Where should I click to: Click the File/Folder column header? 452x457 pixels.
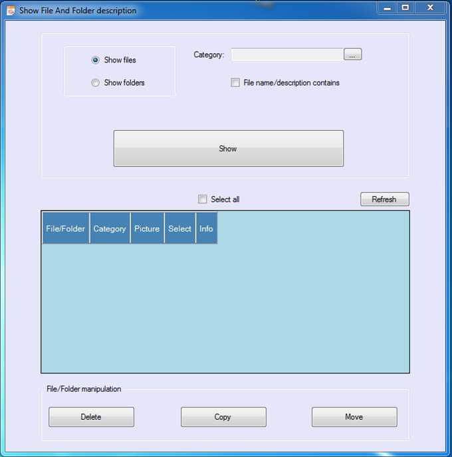point(65,228)
